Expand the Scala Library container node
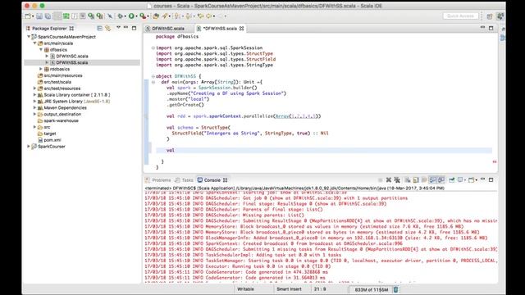The image size is (525, 295). tap(34, 95)
